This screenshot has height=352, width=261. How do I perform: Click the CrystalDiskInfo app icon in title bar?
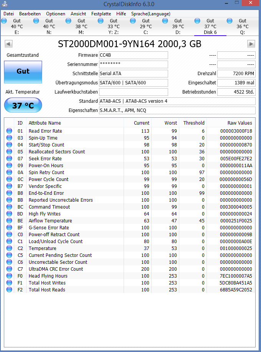point(5,4)
